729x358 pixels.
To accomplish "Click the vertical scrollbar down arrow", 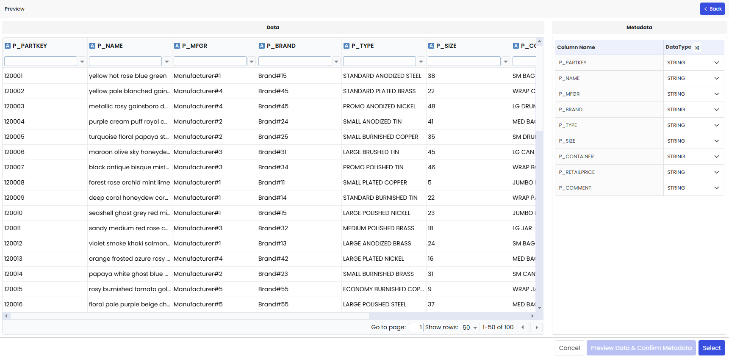I will click(540, 308).
